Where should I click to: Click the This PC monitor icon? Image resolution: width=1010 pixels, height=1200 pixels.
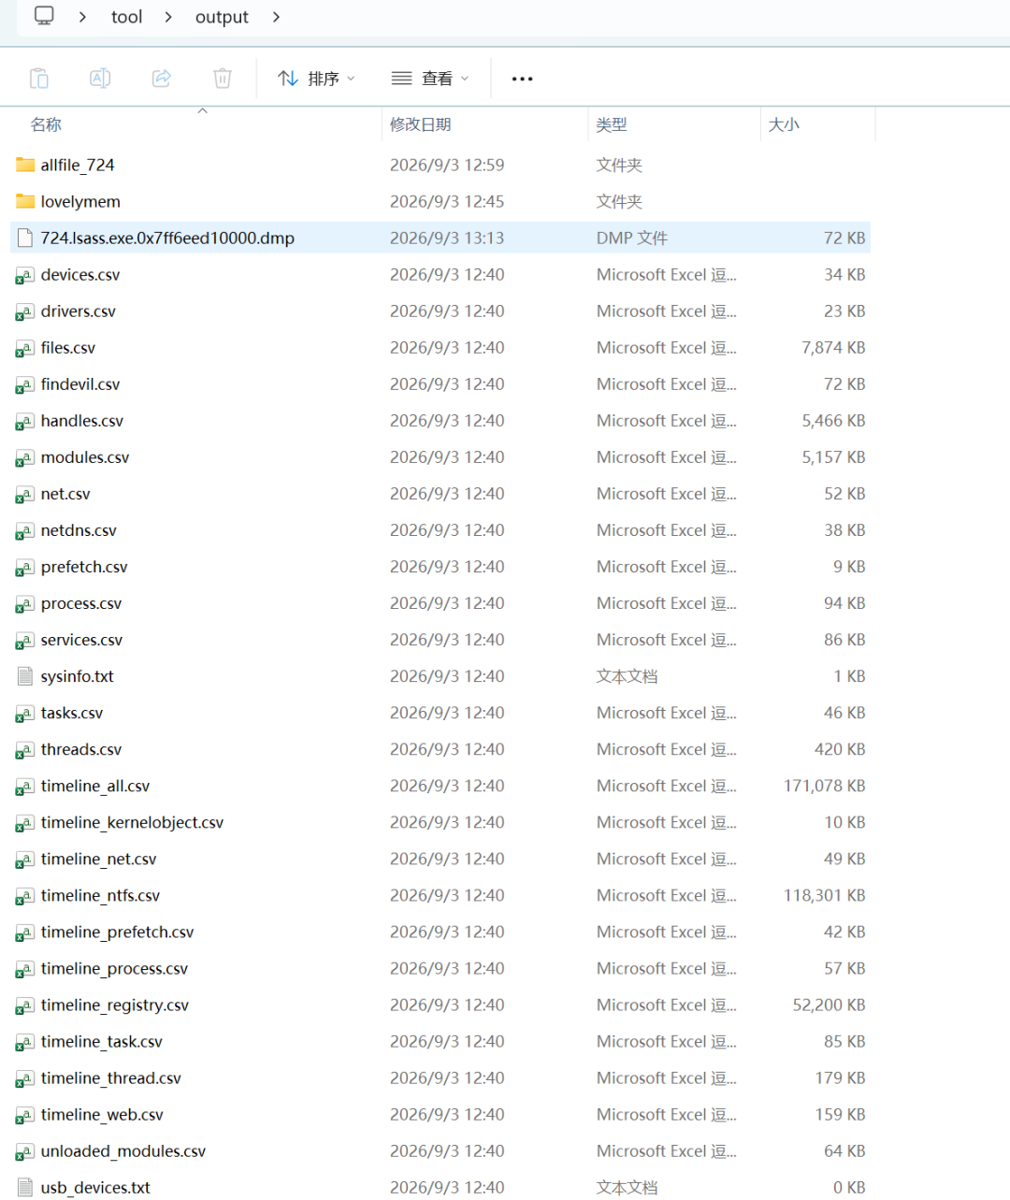click(44, 16)
